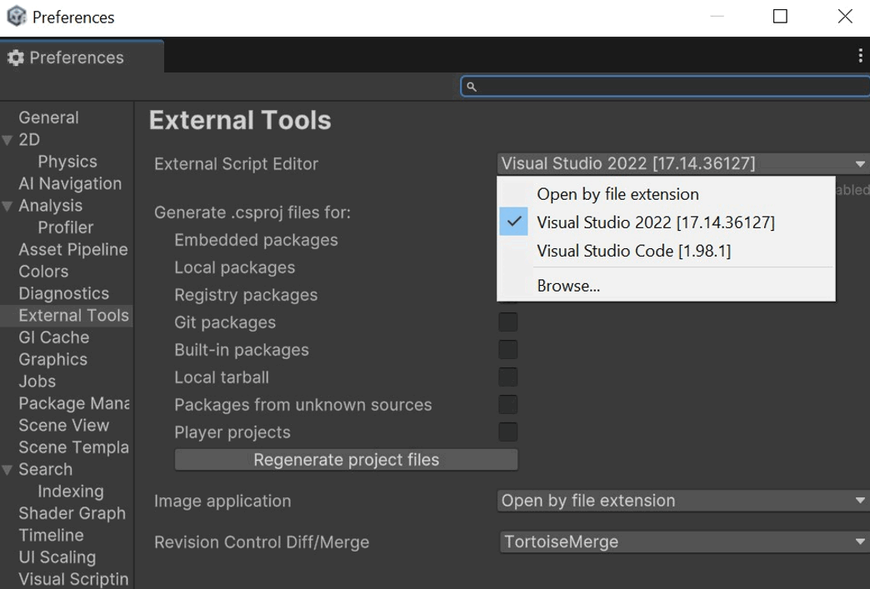
Task: Enable Player projects checkbox
Action: [507, 432]
